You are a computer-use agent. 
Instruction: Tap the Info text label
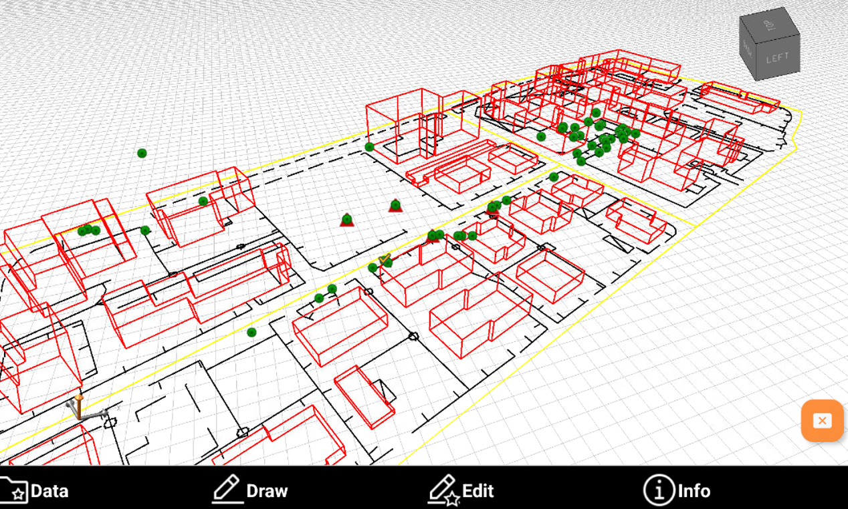point(694,491)
